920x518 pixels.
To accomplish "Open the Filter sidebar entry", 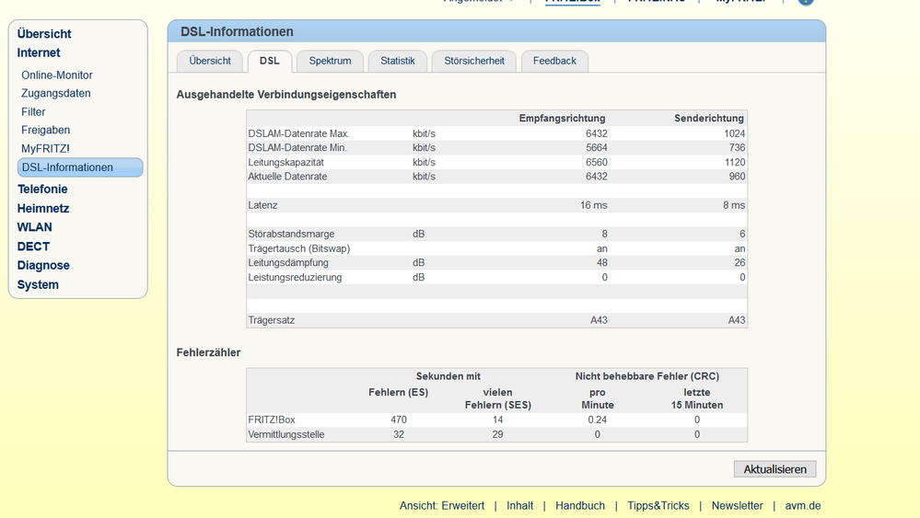I will pos(33,112).
